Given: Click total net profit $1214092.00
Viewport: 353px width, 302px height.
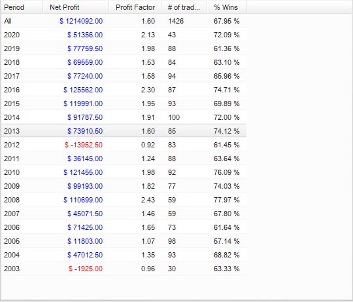Looking at the screenshot, I should (x=81, y=21).
